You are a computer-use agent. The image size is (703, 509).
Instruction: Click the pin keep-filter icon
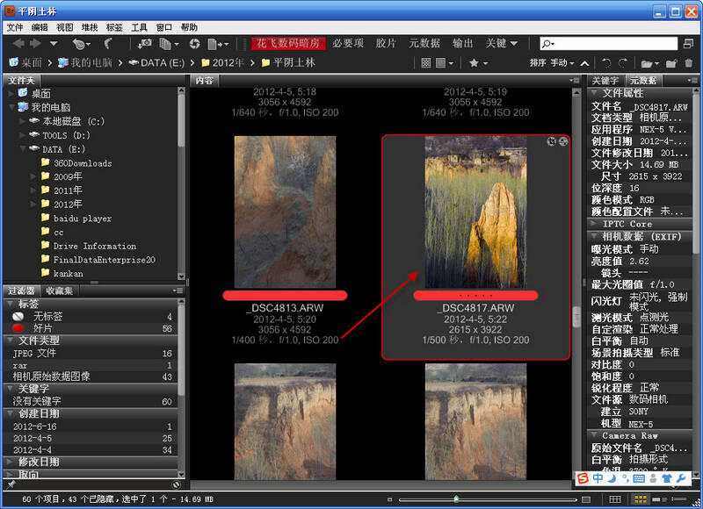tap(11, 484)
